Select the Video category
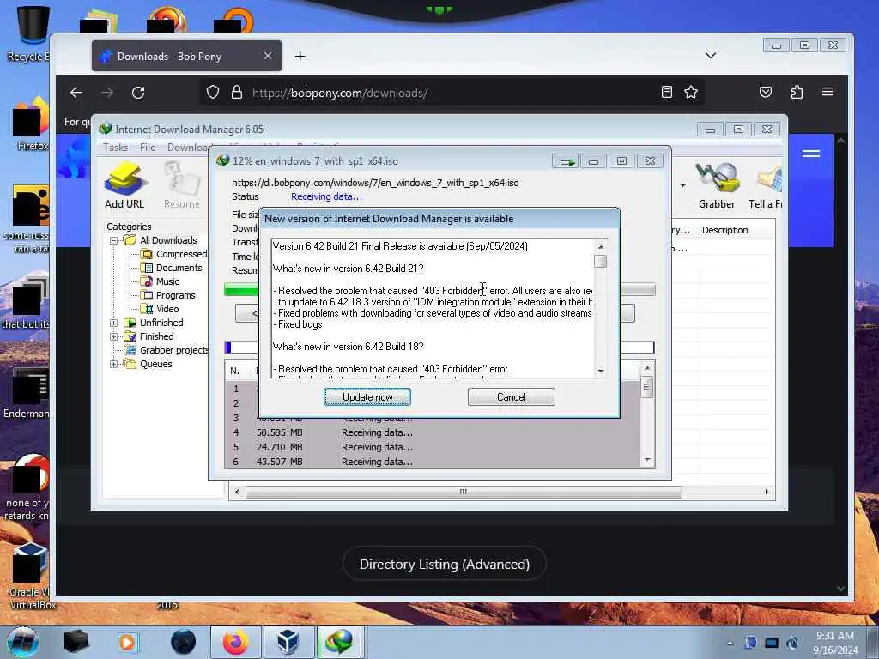The width and height of the screenshot is (879, 659). pyautogui.click(x=167, y=309)
